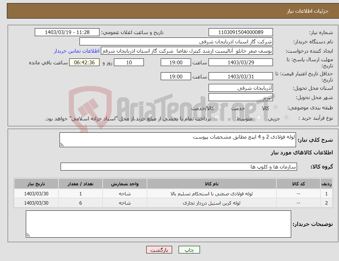Select the متوسط purchase type radio
339x261 pixels.
tap(259, 117)
